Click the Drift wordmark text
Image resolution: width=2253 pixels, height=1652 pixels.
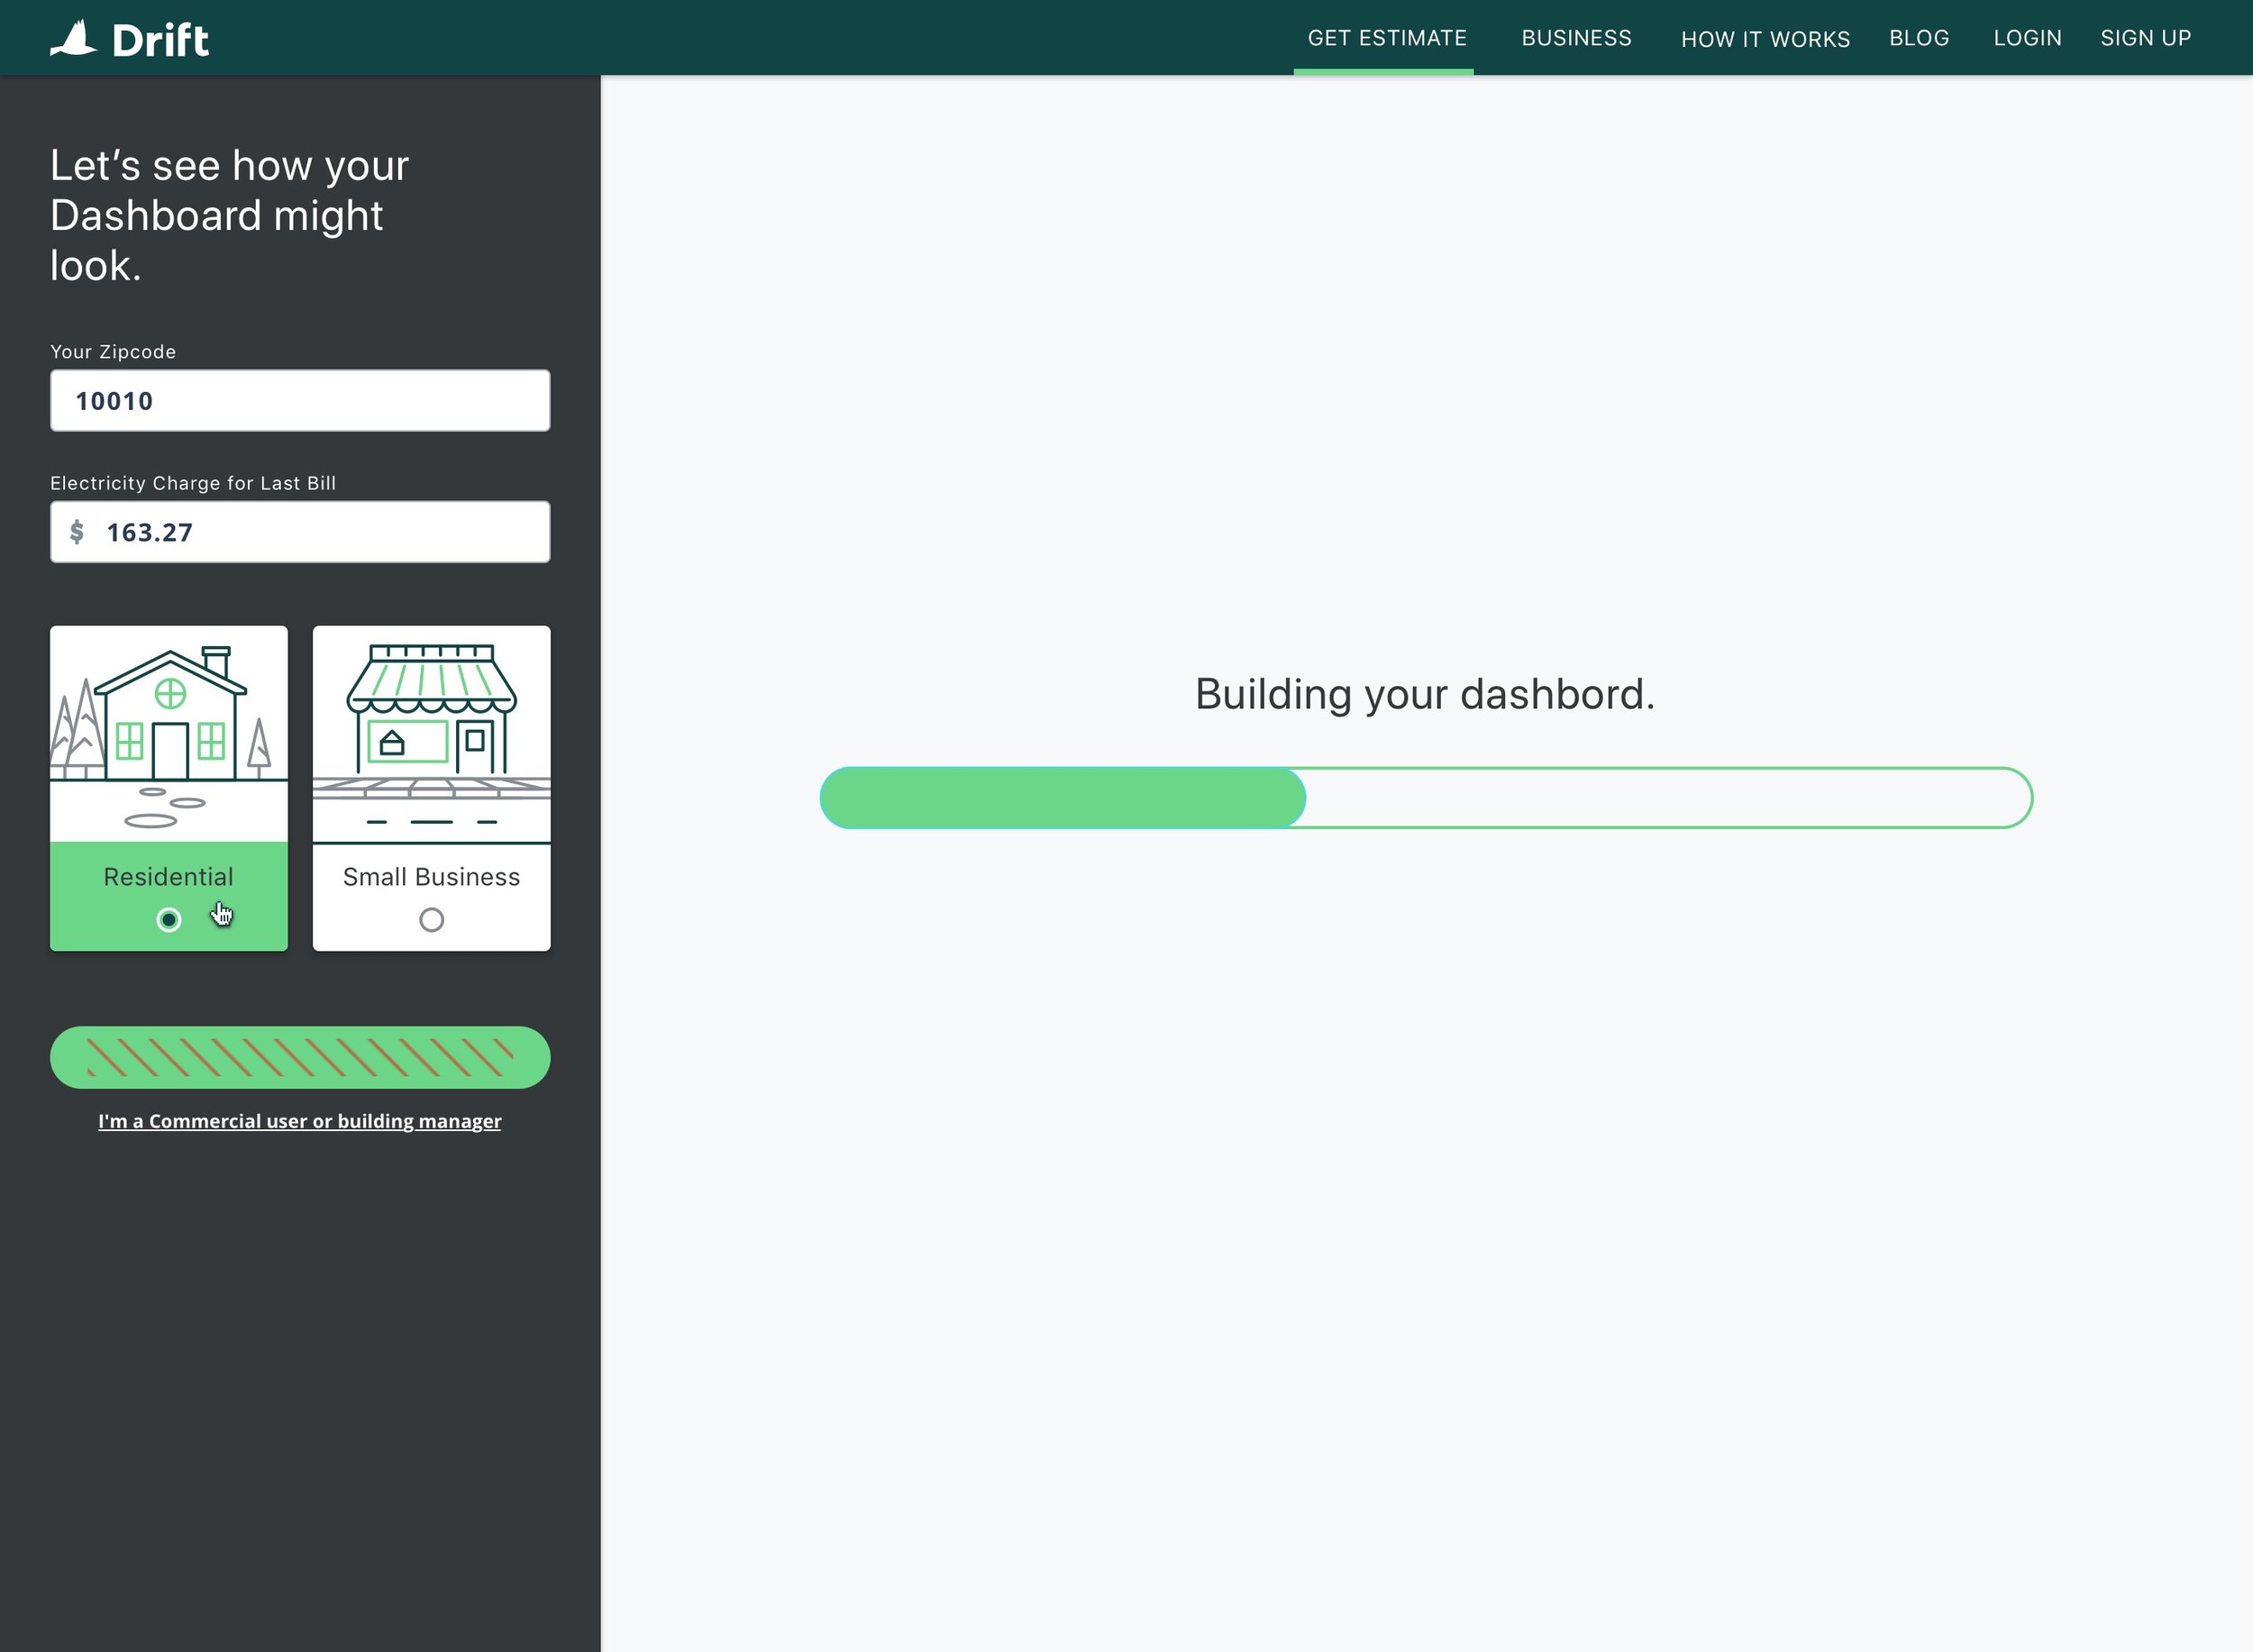coord(160,41)
